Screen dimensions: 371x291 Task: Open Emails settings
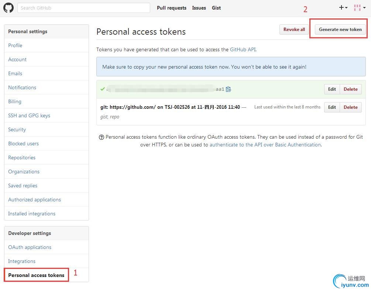[x=47, y=73]
